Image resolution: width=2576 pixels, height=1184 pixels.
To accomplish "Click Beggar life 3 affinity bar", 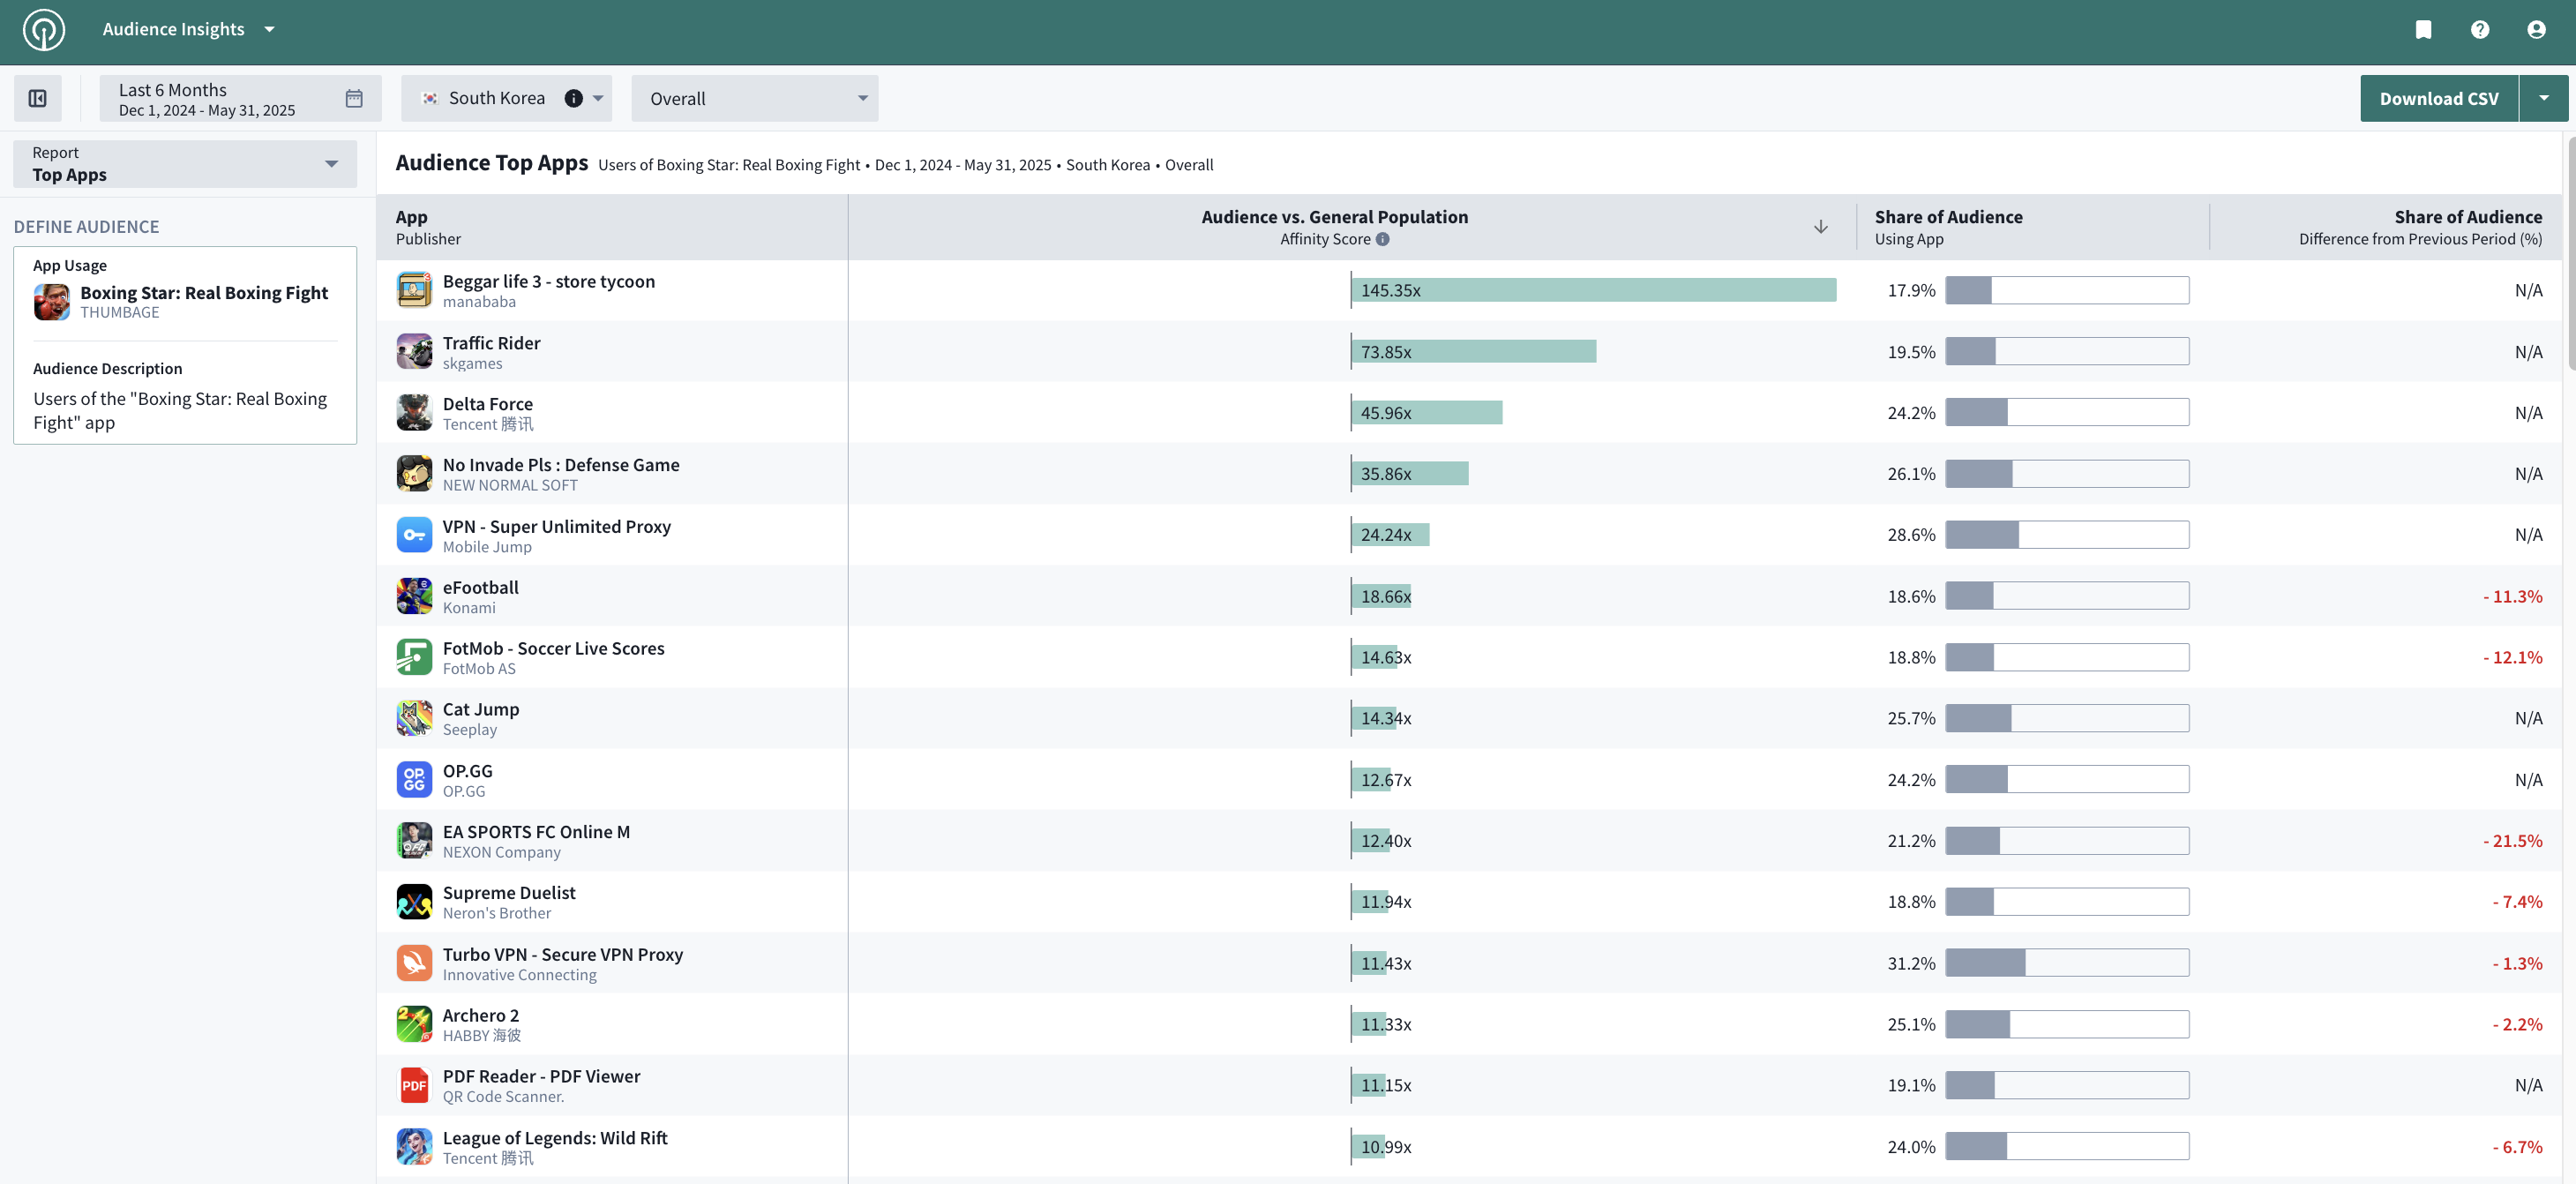I will coord(1593,290).
